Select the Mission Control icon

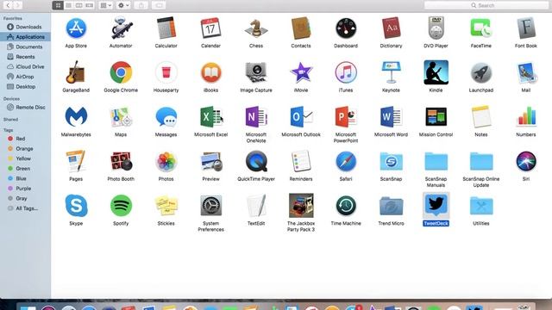tap(436, 117)
